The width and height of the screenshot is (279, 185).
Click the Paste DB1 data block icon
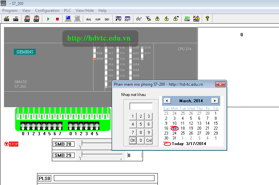36,19
